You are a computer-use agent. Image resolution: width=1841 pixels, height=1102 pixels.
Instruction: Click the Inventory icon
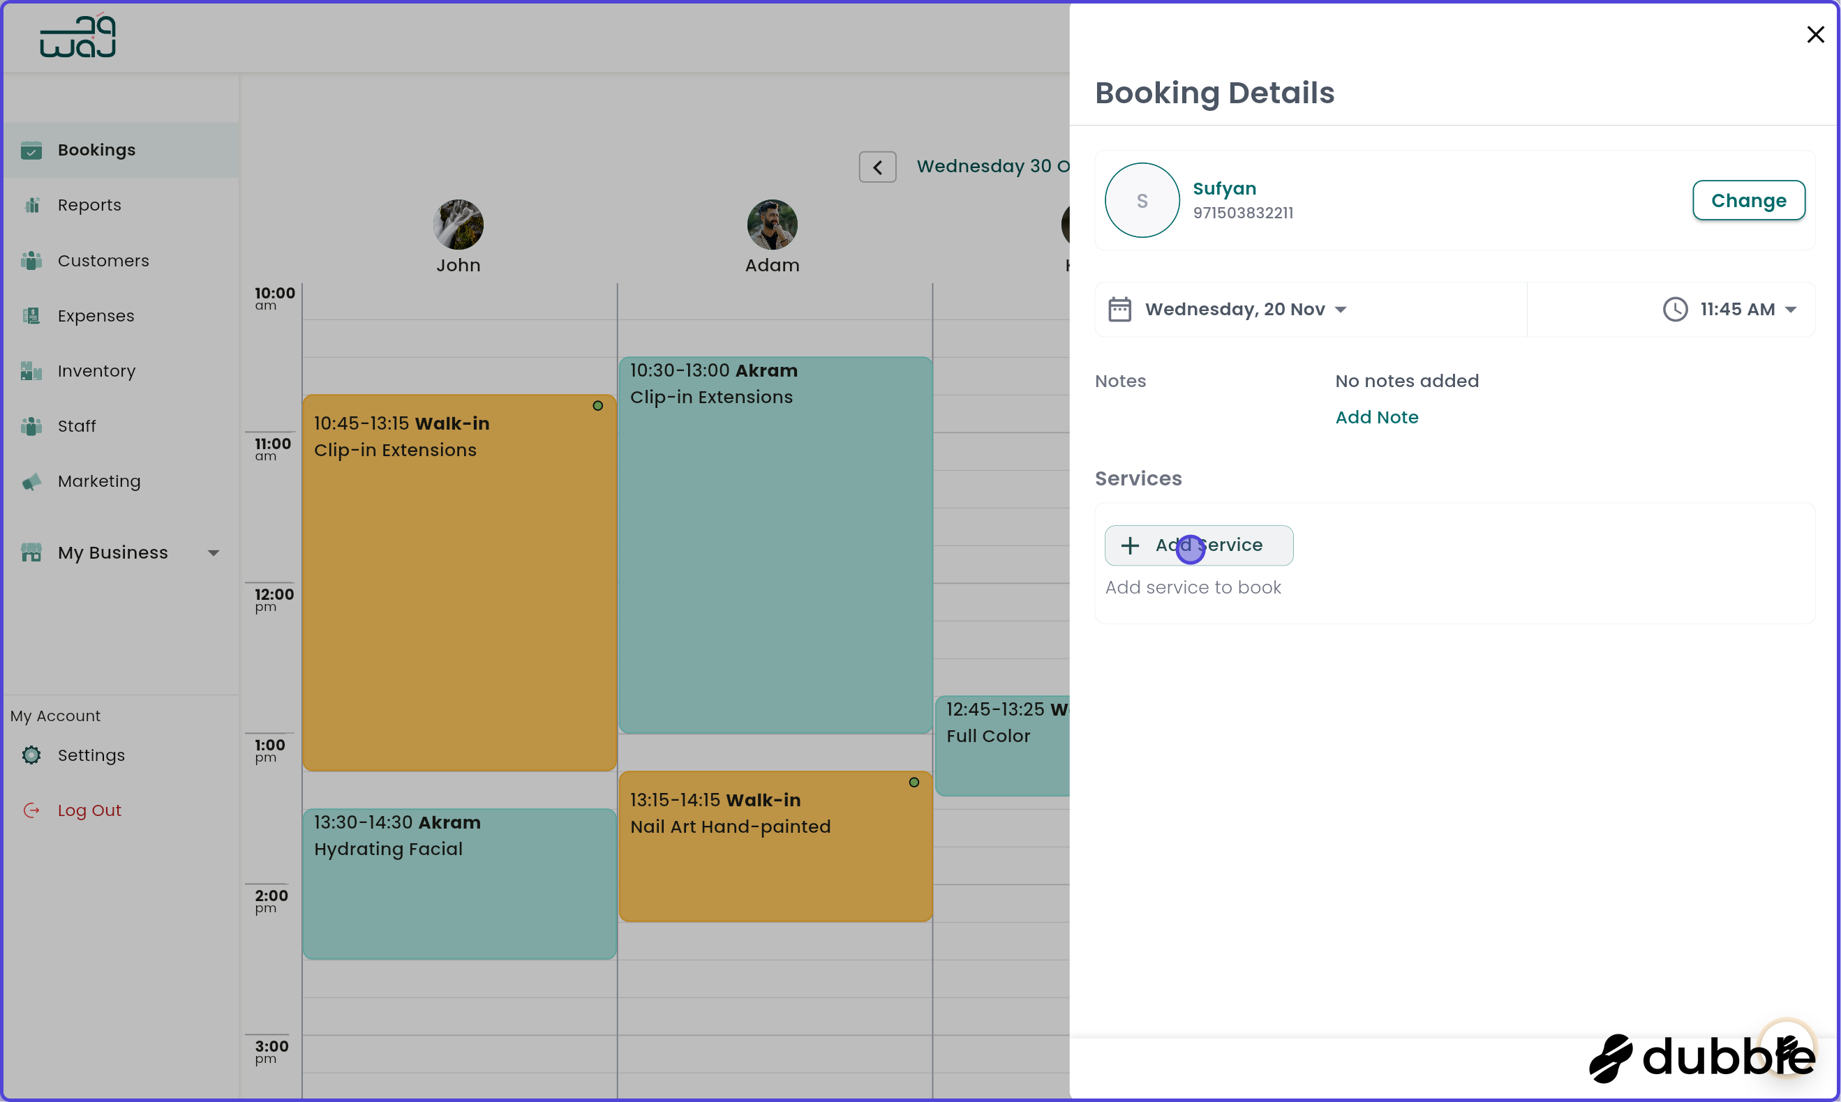point(32,370)
